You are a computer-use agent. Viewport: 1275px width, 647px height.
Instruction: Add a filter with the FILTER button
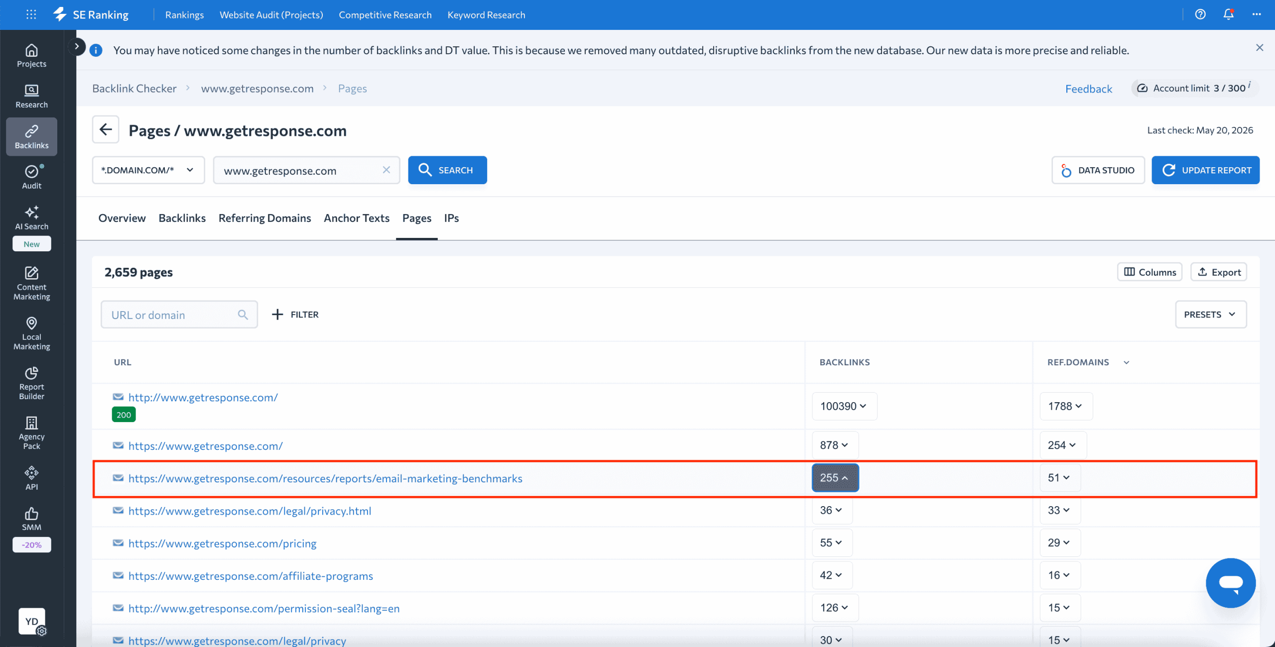(x=295, y=315)
